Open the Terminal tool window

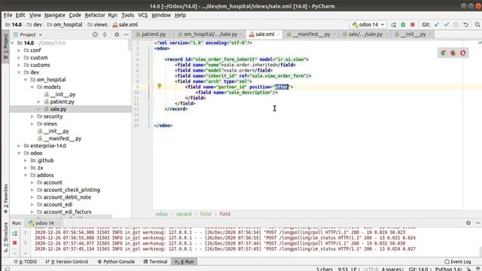[x=155, y=261]
